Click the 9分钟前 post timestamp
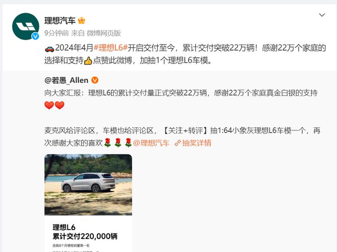 [x=57, y=33]
